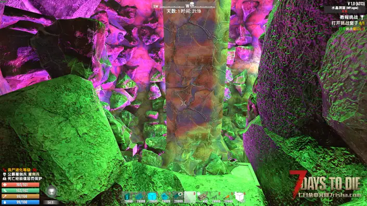
Task: Select the white cube hotbar item
Action: click(239, 197)
